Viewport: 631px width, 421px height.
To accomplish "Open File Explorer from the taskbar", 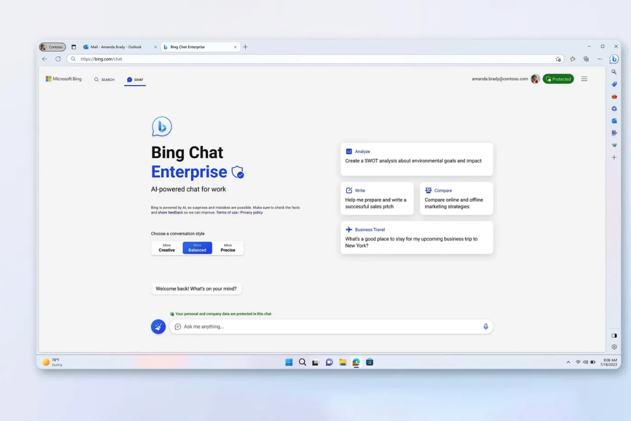I will coord(342,362).
